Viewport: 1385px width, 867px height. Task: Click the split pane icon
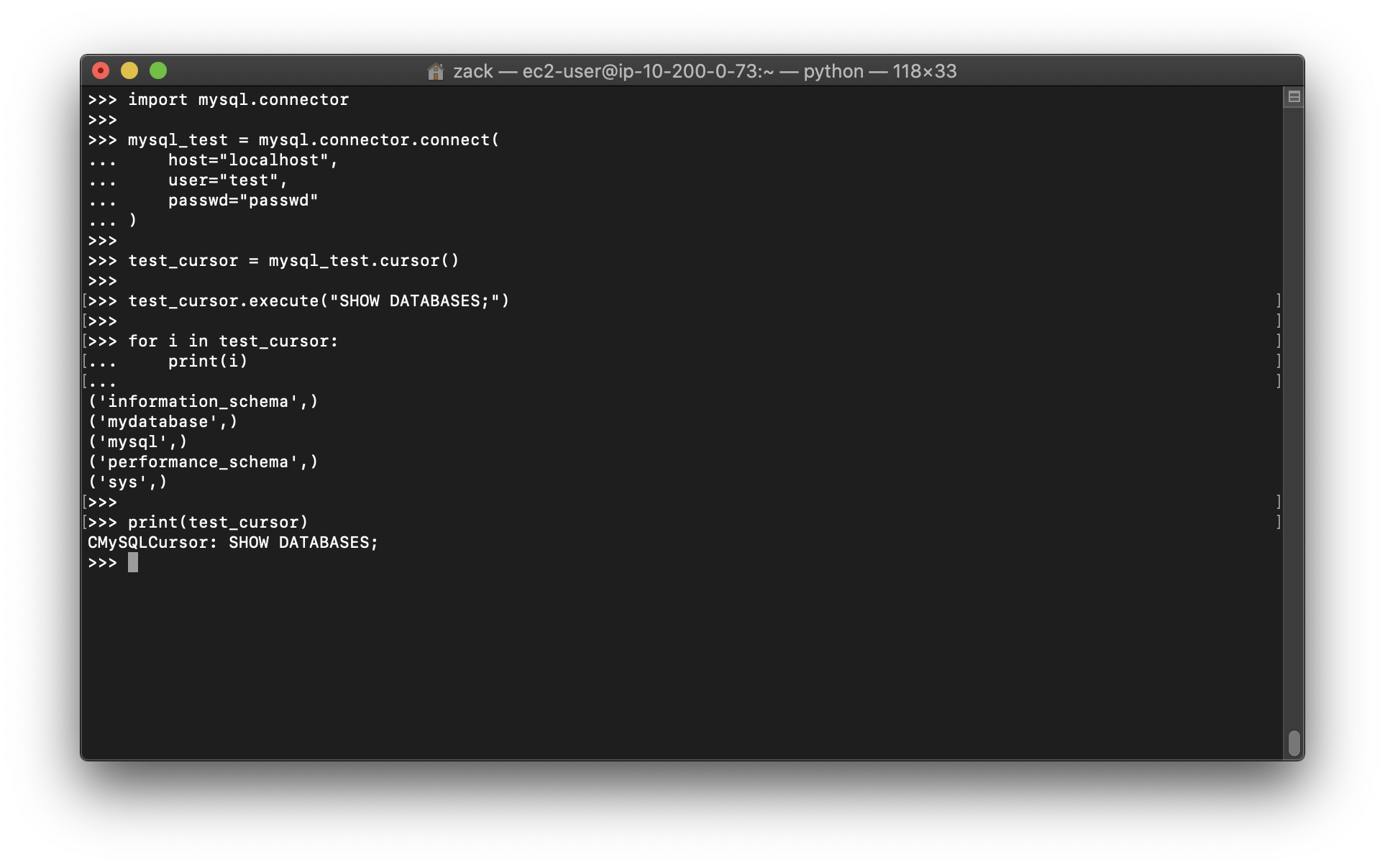click(x=1294, y=97)
